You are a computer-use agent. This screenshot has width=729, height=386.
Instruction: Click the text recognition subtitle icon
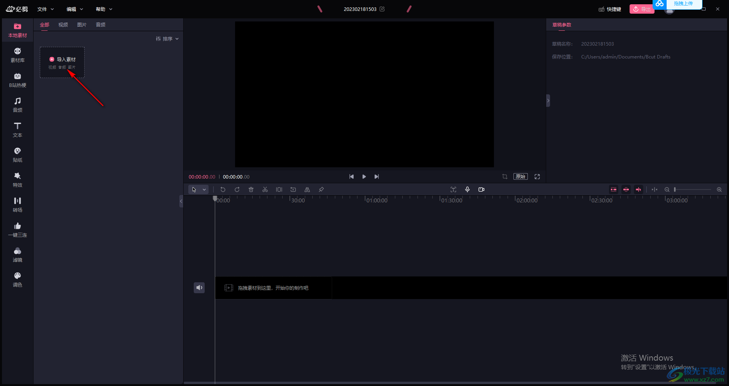[453, 189]
